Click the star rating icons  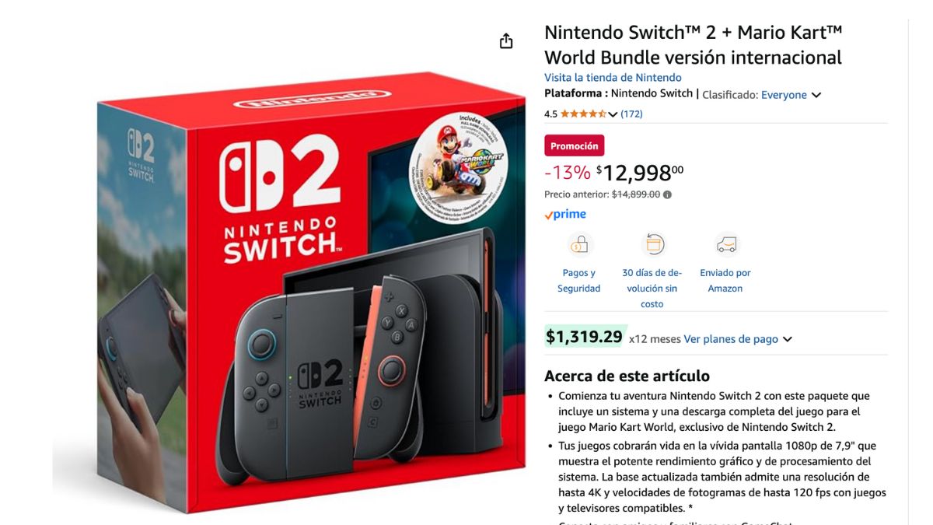coord(583,114)
